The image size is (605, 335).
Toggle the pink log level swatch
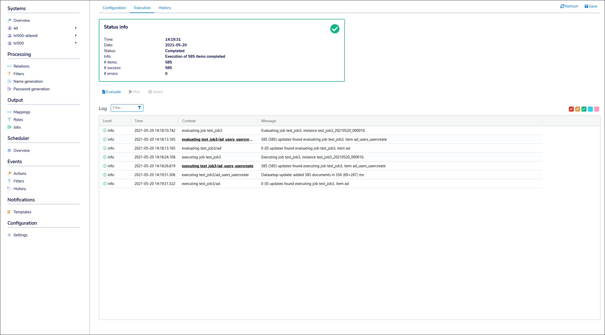pos(596,109)
